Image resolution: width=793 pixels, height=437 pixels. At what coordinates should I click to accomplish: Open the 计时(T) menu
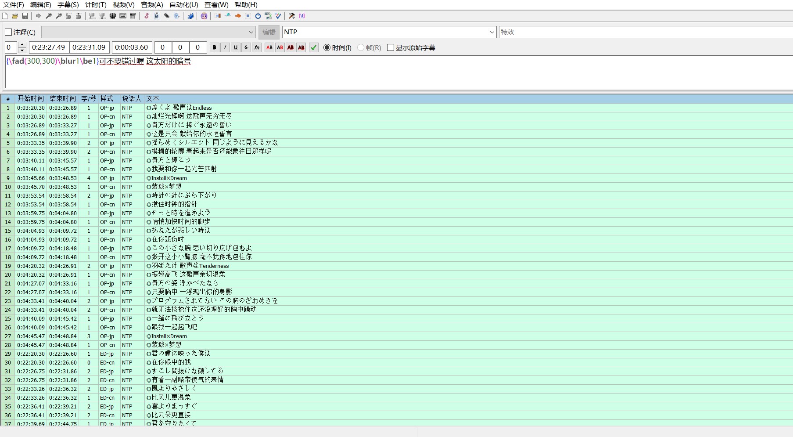(x=96, y=5)
